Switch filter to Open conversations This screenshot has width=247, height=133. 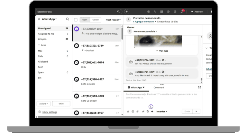[x=85, y=20]
